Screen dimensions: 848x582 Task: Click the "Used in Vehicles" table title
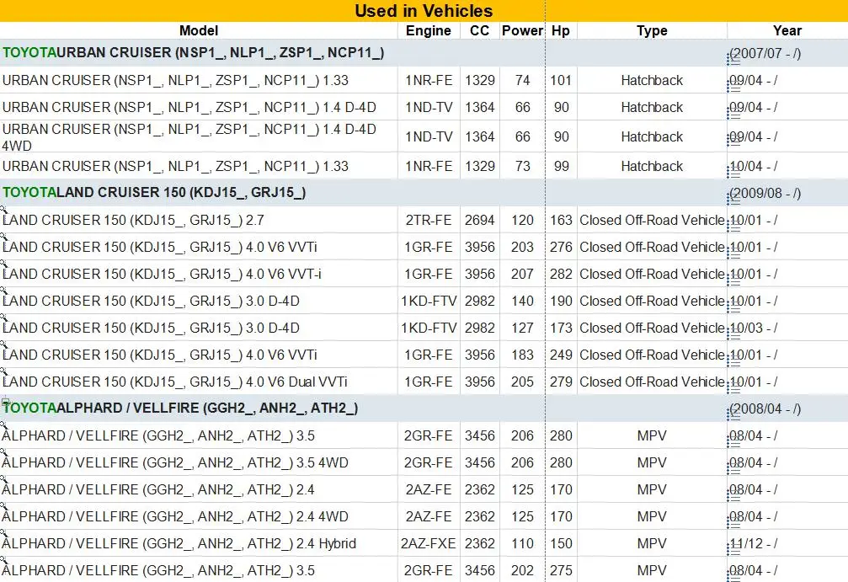[x=424, y=11]
